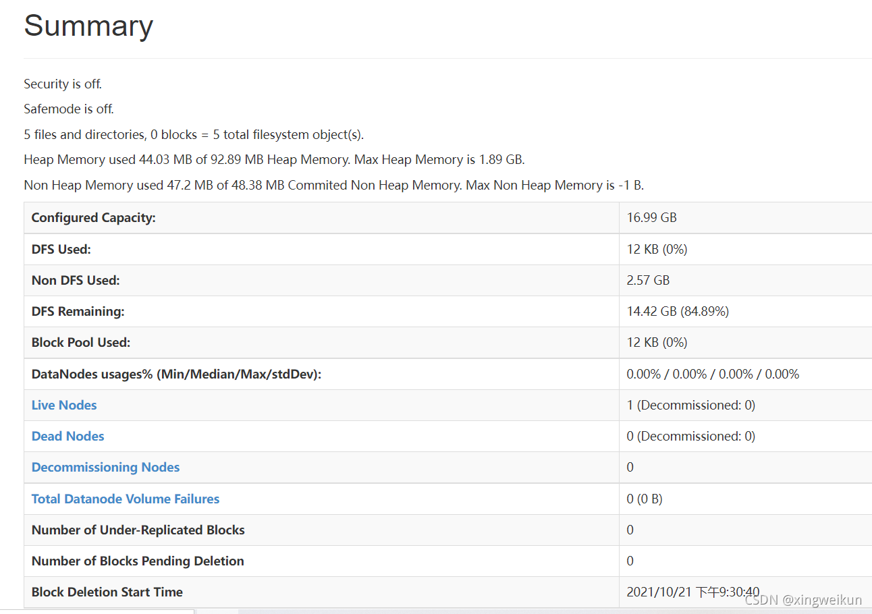Click the Block Deletion Start Time label
The height and width of the screenshot is (614, 872).
107,592
